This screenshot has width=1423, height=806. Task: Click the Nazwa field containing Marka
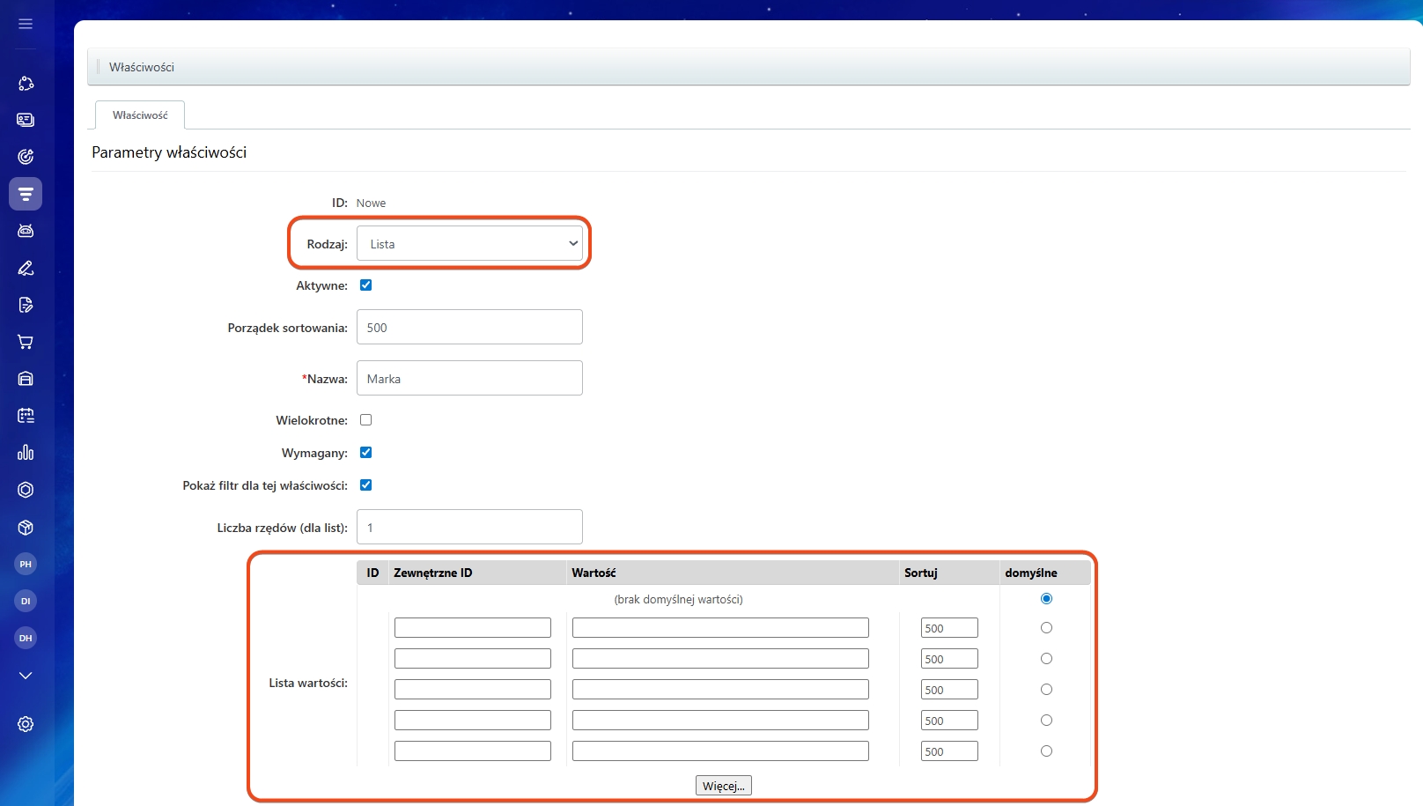pos(469,379)
